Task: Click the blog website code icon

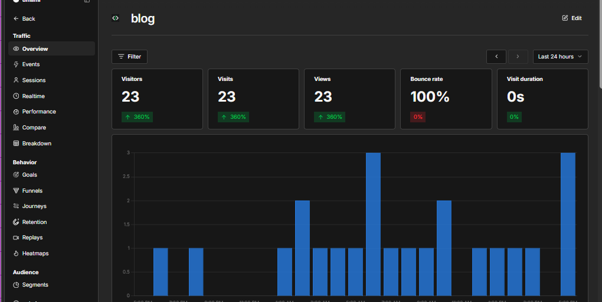Action: (x=115, y=18)
